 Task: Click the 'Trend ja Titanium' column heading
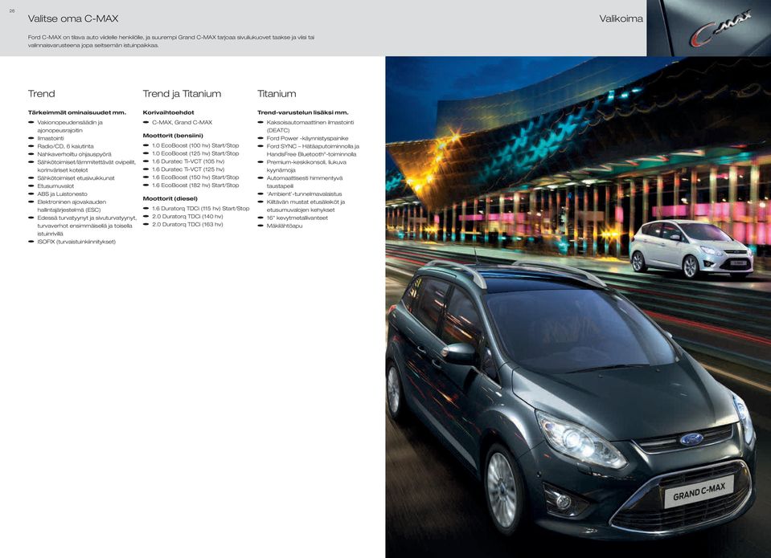click(182, 94)
